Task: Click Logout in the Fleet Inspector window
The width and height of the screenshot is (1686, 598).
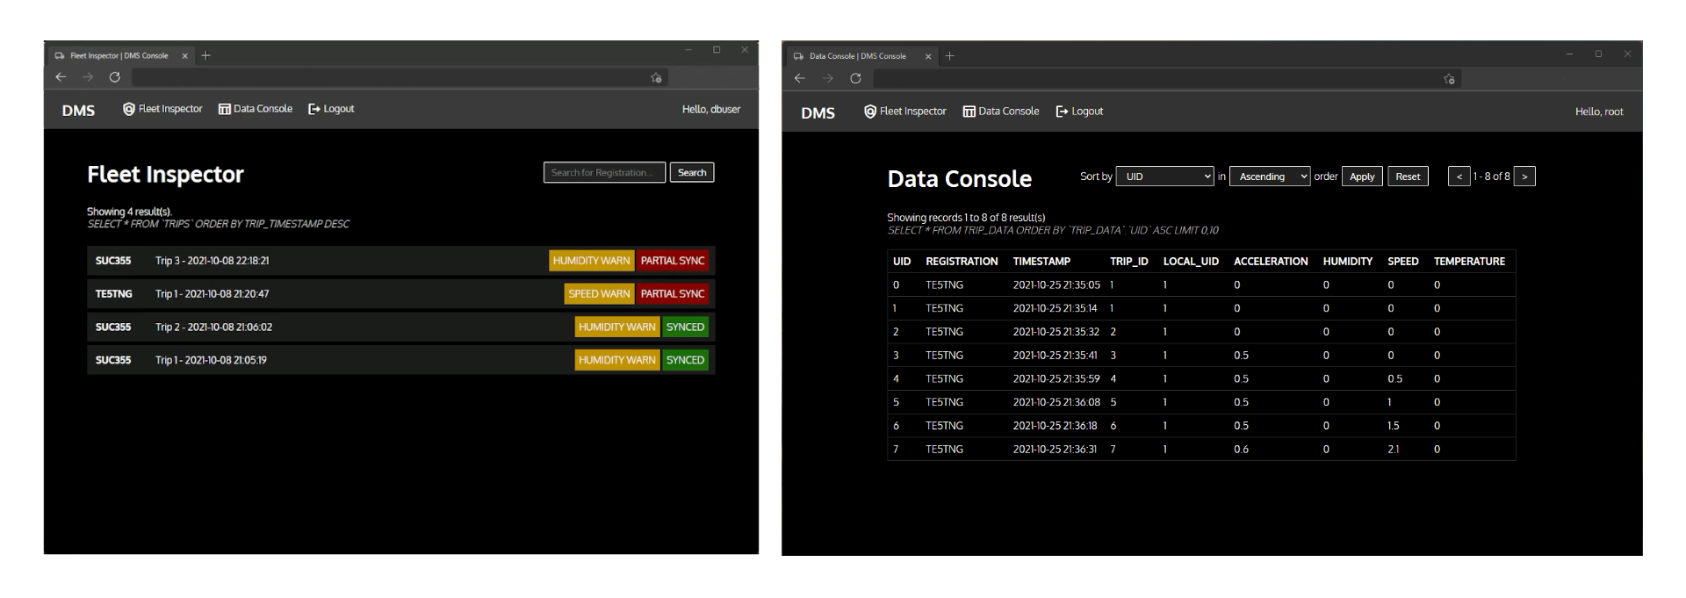Action: click(x=331, y=109)
